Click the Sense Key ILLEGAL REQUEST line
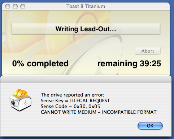 [75, 100]
